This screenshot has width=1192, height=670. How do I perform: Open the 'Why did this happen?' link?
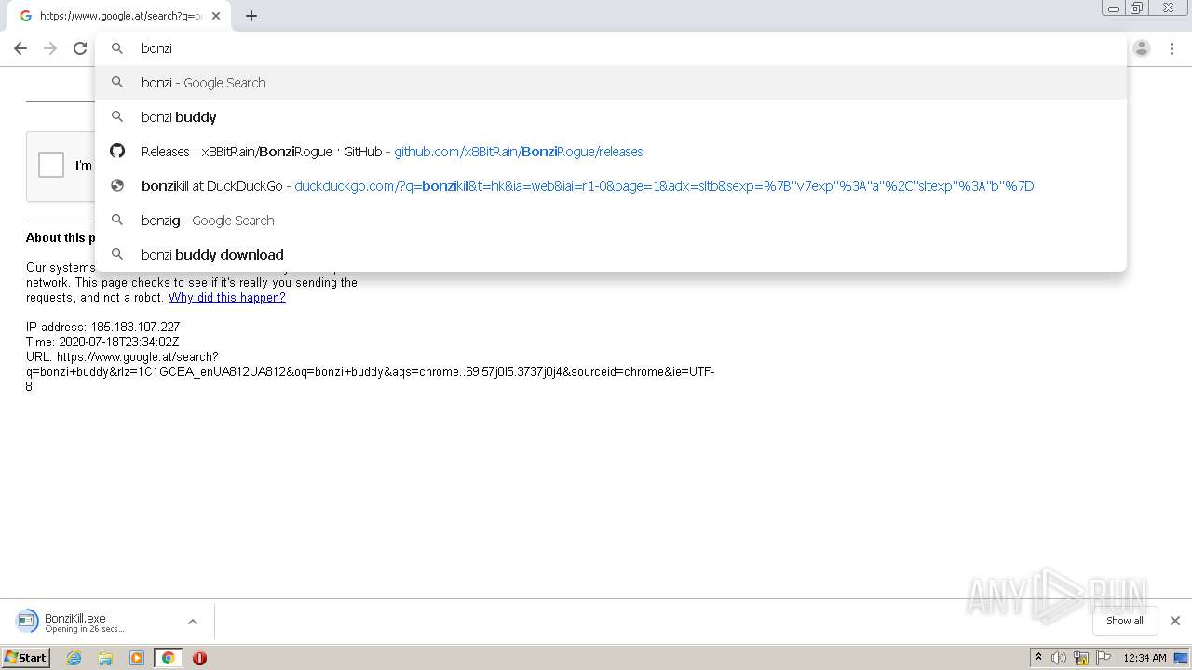pos(226,298)
